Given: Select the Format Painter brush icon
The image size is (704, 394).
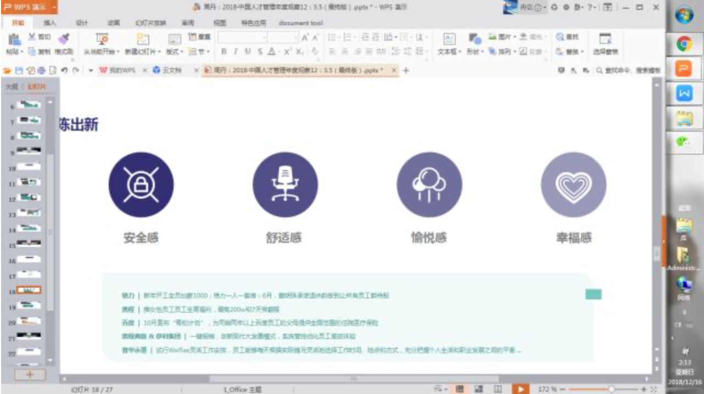Looking at the screenshot, I should click(63, 38).
